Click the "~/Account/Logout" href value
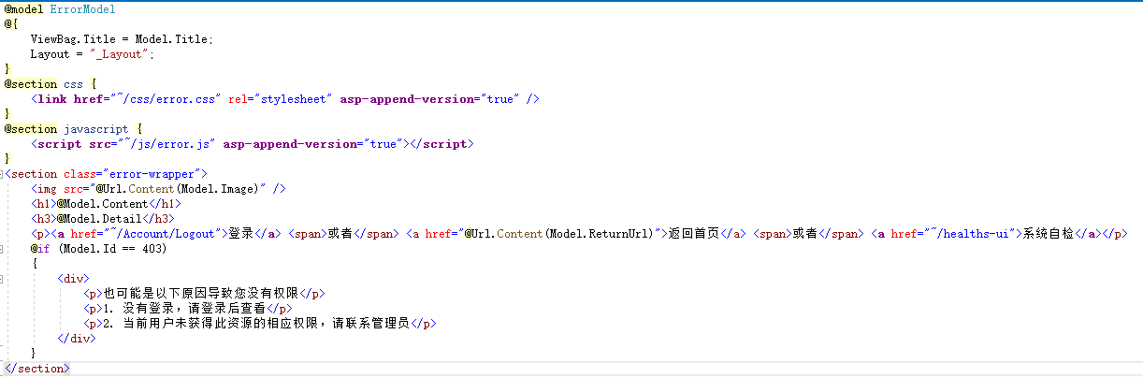The image size is (1143, 378). [x=161, y=234]
